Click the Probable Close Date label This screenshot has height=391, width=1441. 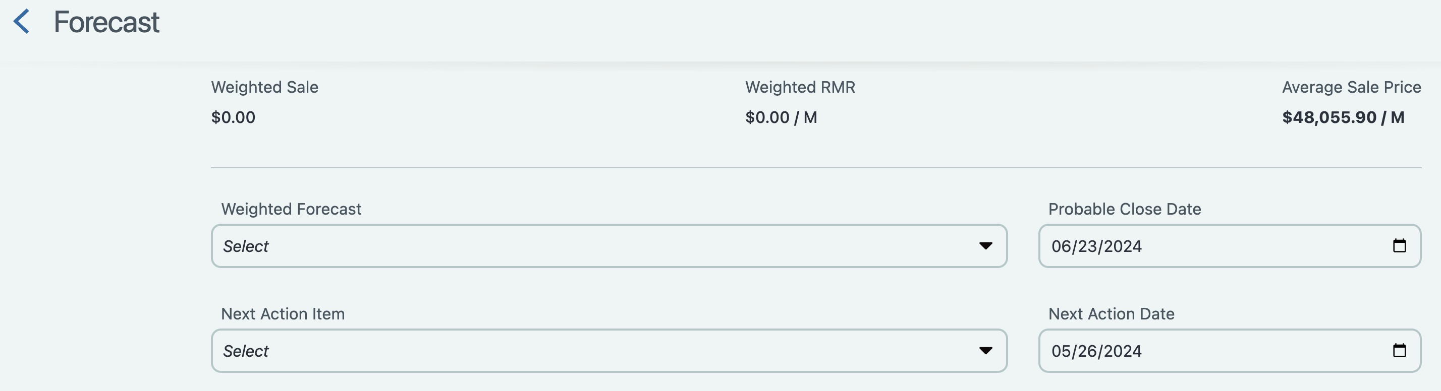point(1124,209)
